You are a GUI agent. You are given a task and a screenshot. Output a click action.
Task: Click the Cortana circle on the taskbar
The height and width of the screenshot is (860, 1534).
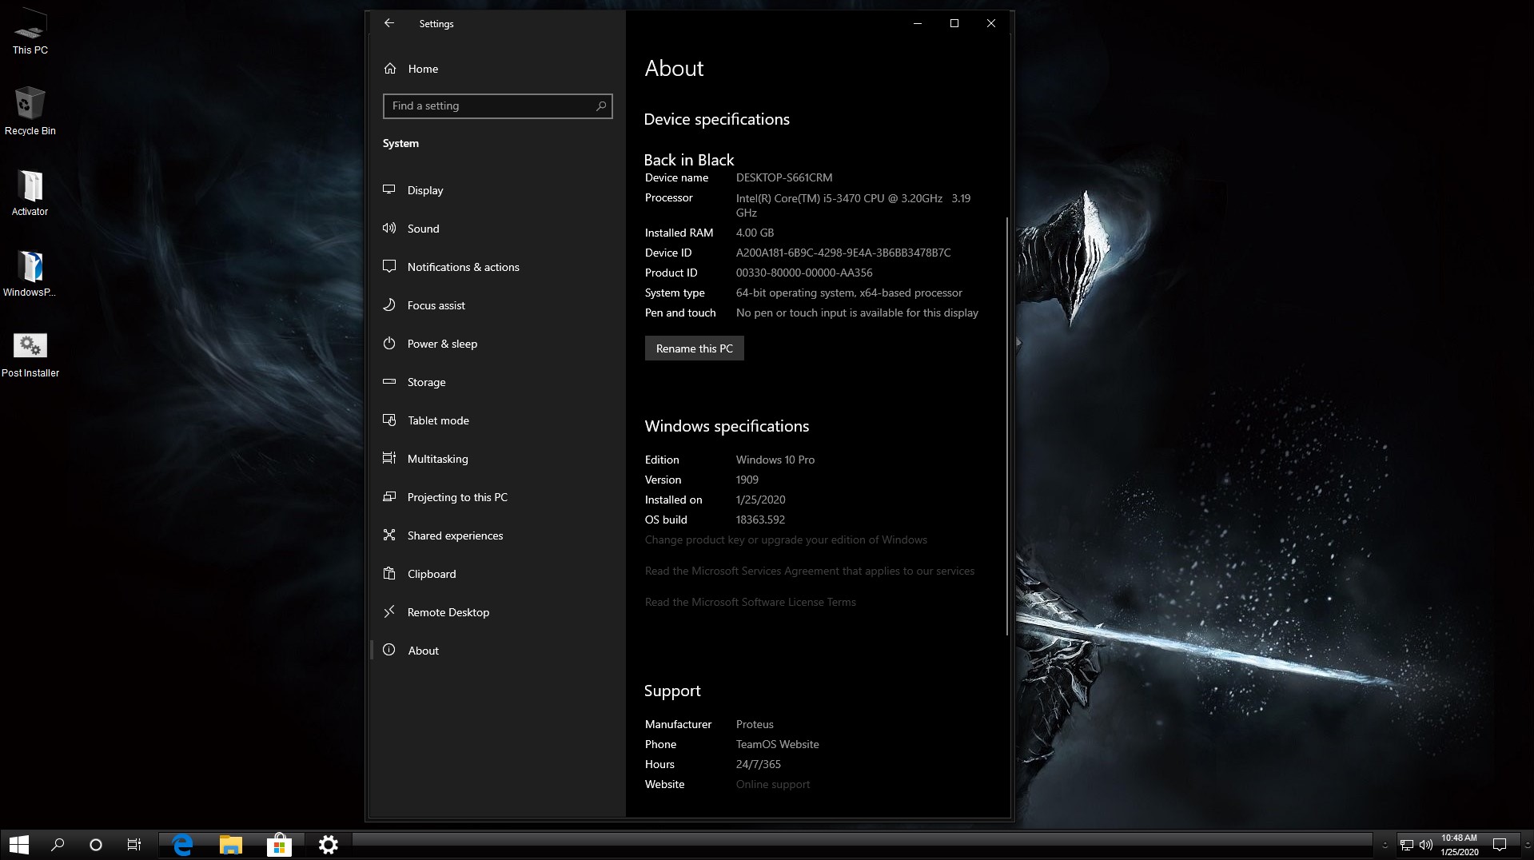[x=96, y=845]
